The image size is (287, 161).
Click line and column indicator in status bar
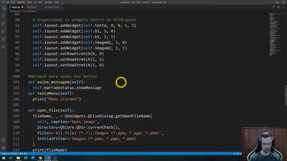click(237, 154)
